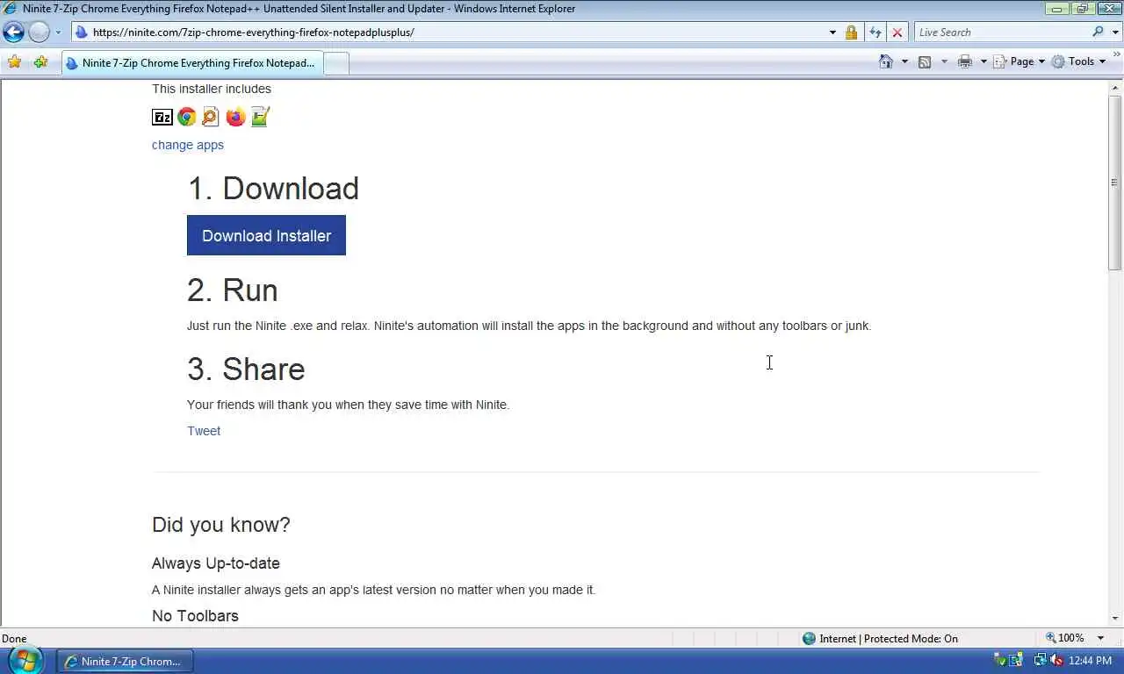Click 'Protected Mode: On' status text
1124x674 pixels.
pyautogui.click(x=911, y=638)
